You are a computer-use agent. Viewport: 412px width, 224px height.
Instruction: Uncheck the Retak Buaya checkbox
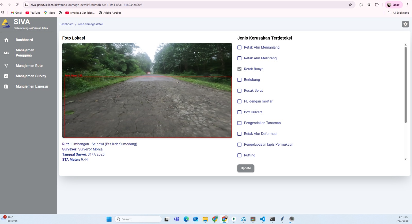[239, 69]
